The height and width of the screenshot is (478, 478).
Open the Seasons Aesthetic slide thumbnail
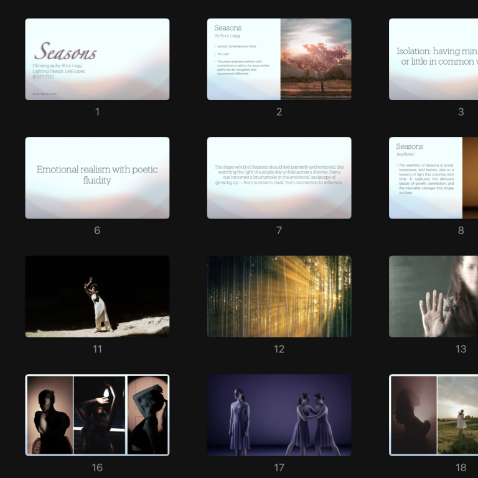point(433,178)
